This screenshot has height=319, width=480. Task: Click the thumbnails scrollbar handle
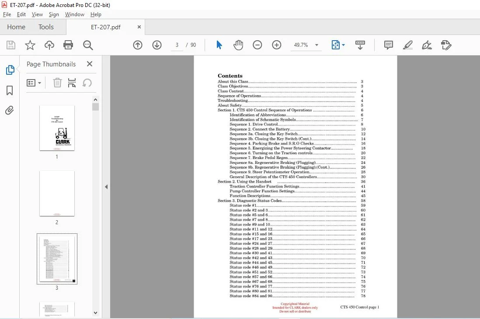pyautogui.click(x=95, y=107)
